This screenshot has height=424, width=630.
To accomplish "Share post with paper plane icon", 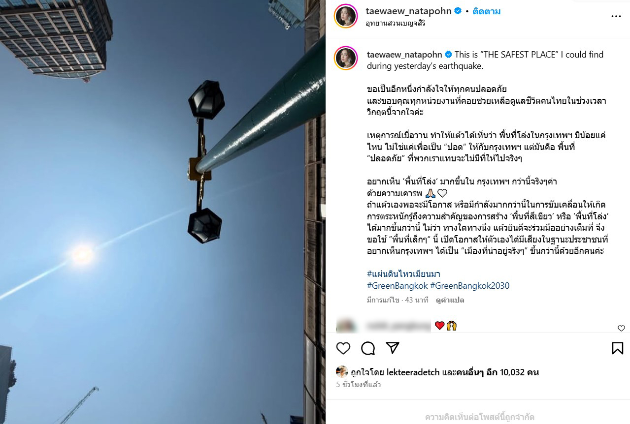I will 393,348.
